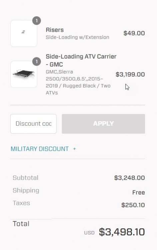Click the Taxes amount $250.10
Image resolution: width=157 pixels, height=250 pixels.
tap(133, 205)
